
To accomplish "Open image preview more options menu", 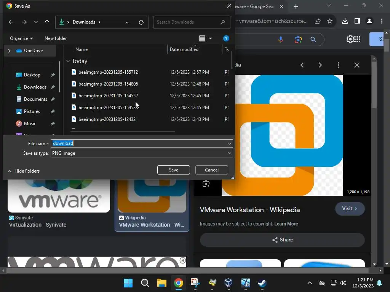I will pos(339,65).
